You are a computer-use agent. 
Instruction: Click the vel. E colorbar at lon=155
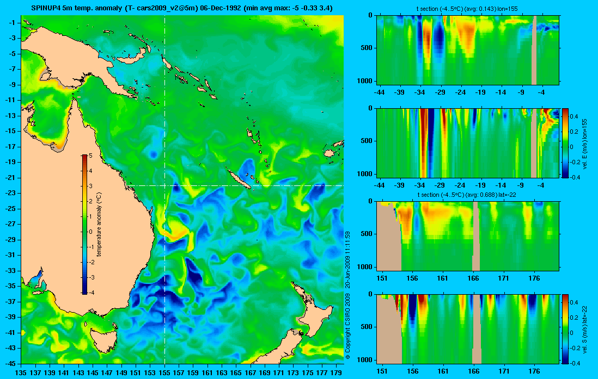pyautogui.click(x=565, y=143)
